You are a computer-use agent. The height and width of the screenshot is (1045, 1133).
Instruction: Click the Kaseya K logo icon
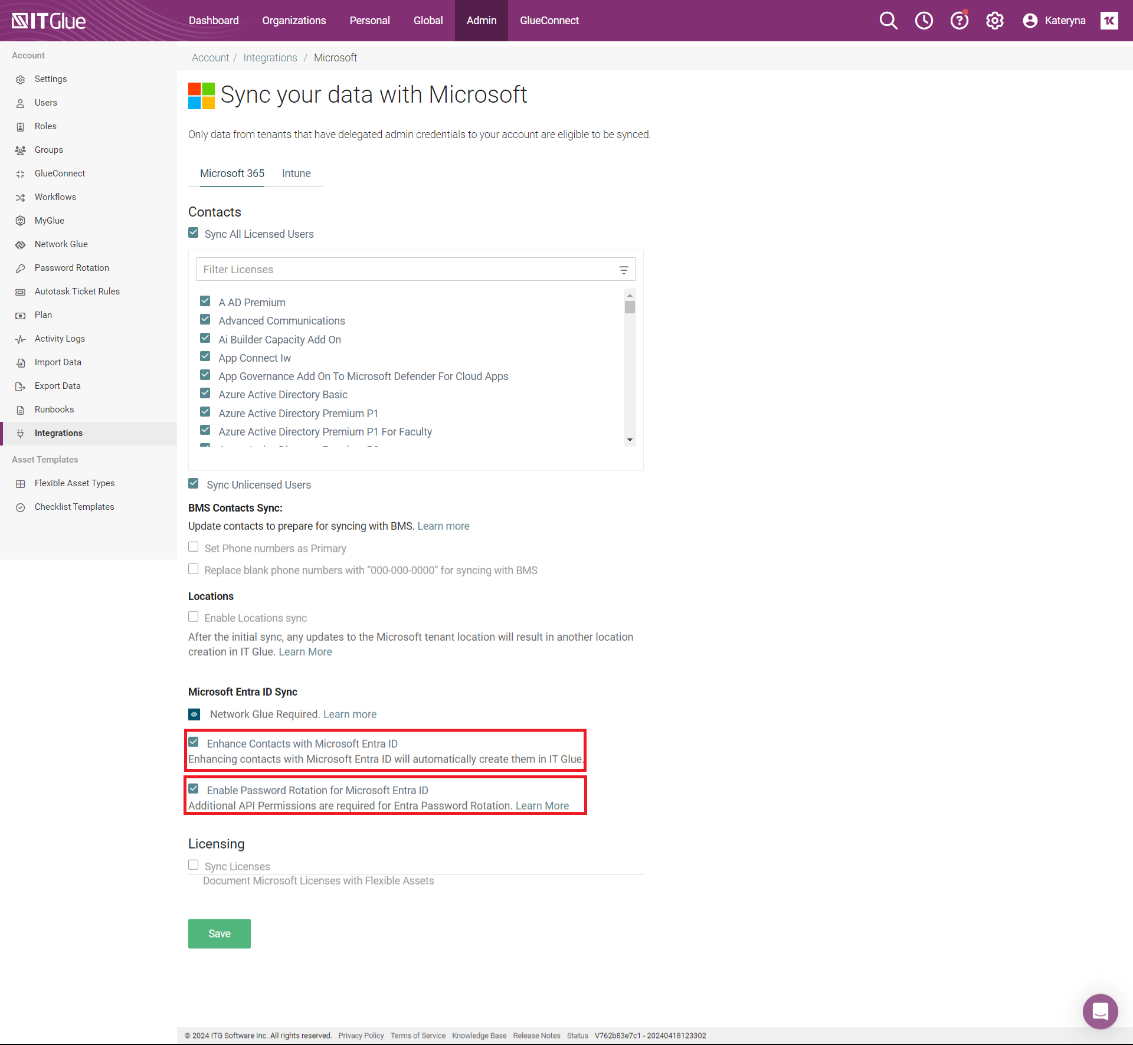click(1109, 21)
